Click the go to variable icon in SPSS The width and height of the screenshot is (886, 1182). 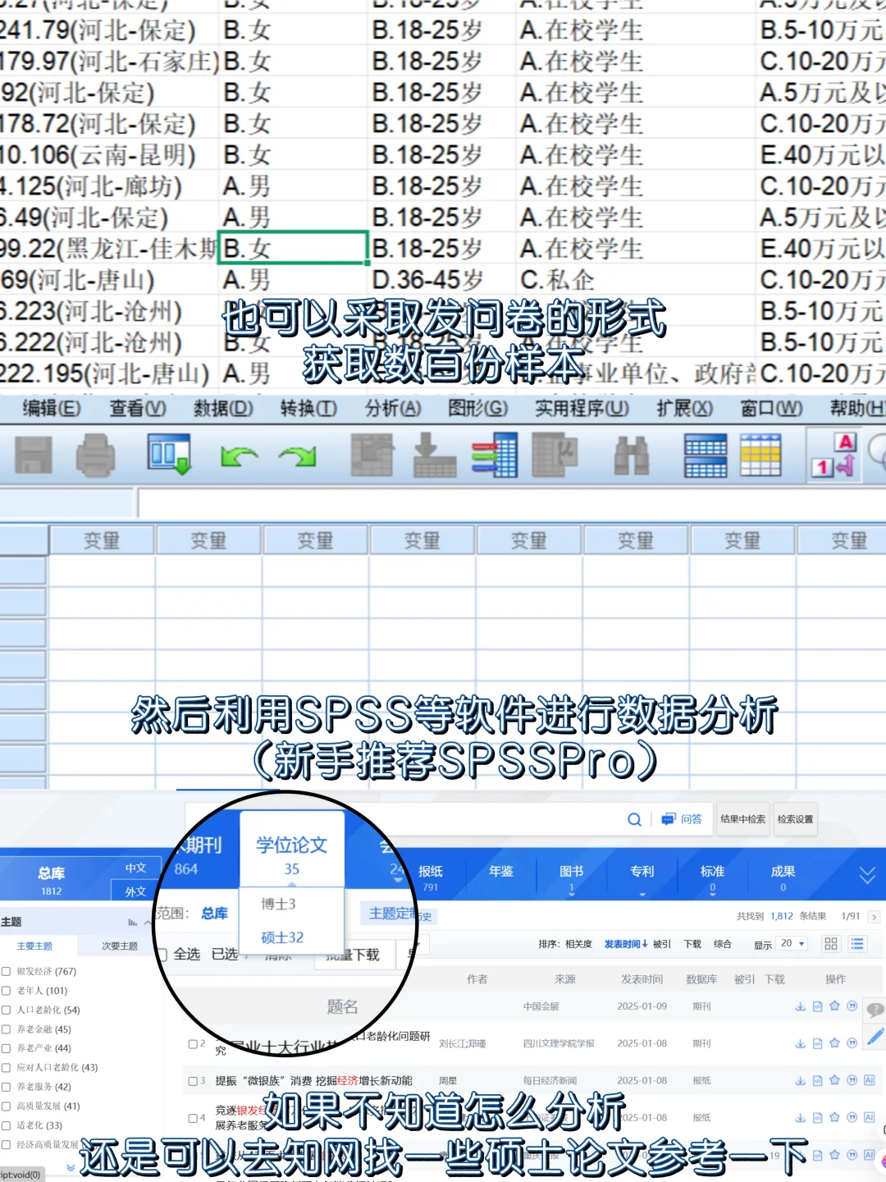pos(434,455)
